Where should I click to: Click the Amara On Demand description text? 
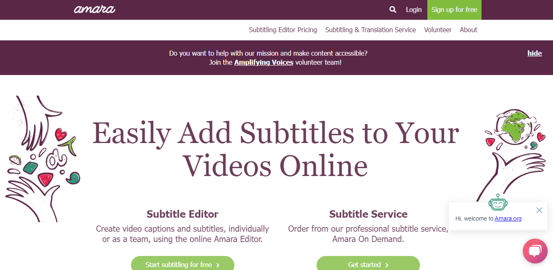[x=368, y=234]
